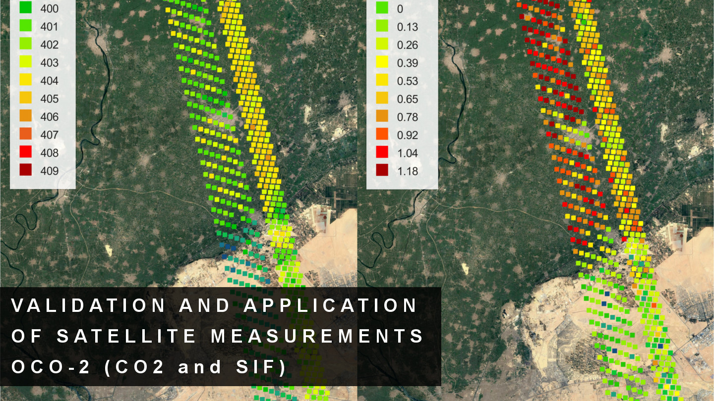This screenshot has width=714, height=401.
Task: Click the legend value text 407
Action: (x=50, y=135)
